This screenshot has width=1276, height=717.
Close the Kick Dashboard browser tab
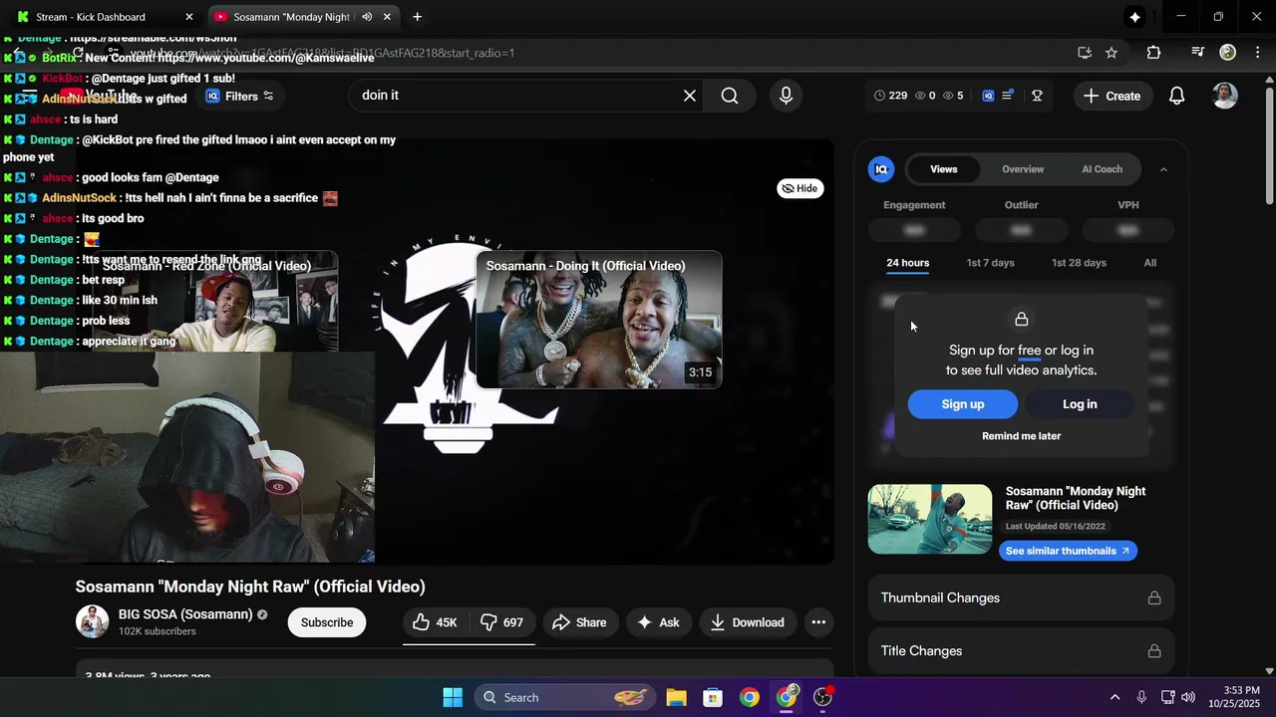pos(189,17)
